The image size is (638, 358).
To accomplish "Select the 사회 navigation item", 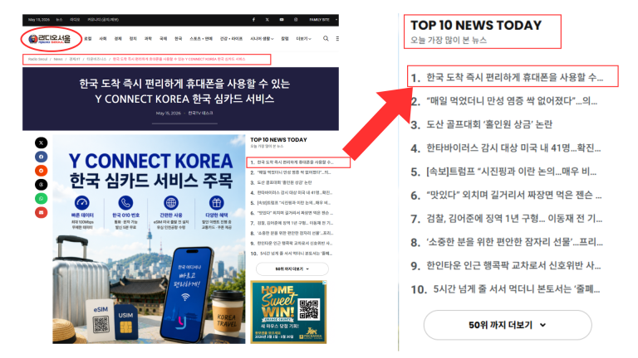I will pyautogui.click(x=103, y=39).
